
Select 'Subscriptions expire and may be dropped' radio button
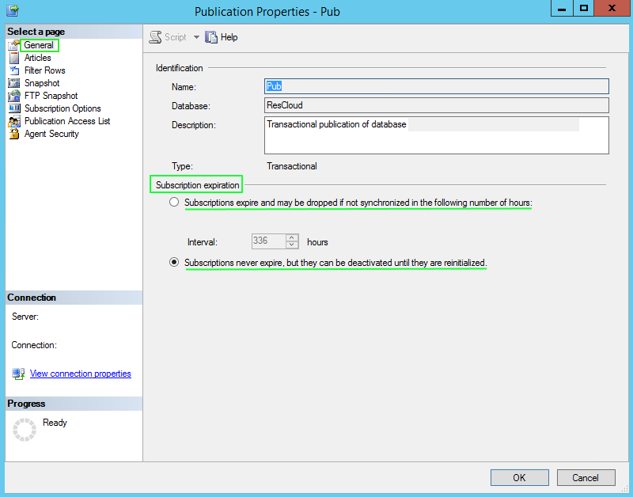[x=174, y=202]
